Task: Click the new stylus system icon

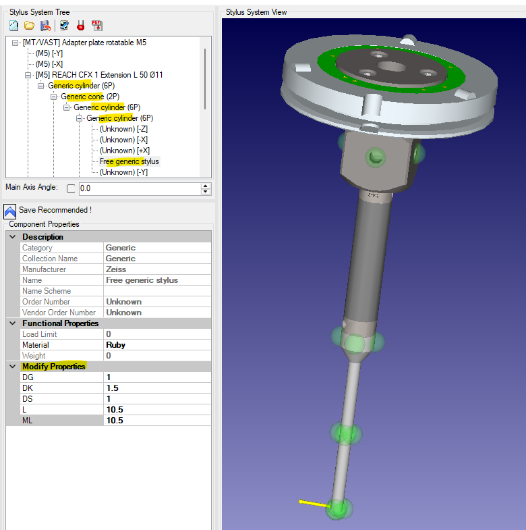Action: point(13,26)
